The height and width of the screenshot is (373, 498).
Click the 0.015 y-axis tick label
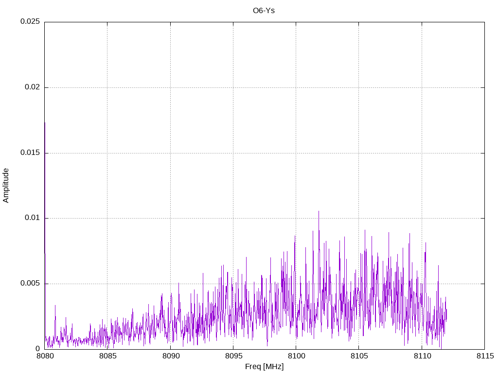[x=30, y=153]
